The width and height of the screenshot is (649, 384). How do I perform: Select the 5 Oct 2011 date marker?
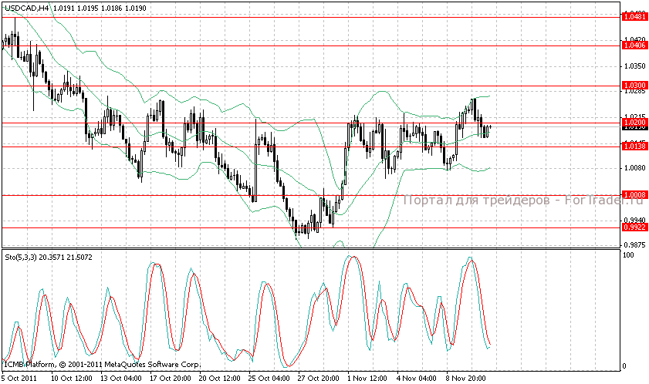coord(19,379)
